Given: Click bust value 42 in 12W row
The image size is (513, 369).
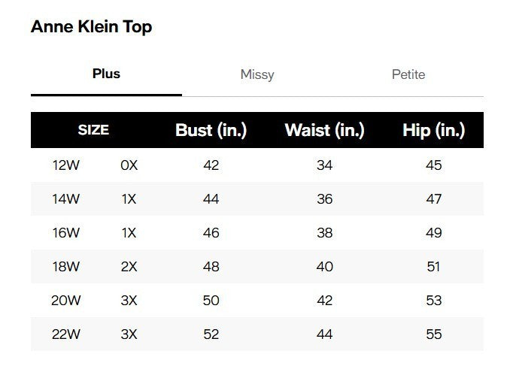Looking at the screenshot, I should 211,165.
